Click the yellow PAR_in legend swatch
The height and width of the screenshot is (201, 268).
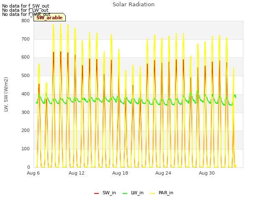pyautogui.click(x=152, y=193)
